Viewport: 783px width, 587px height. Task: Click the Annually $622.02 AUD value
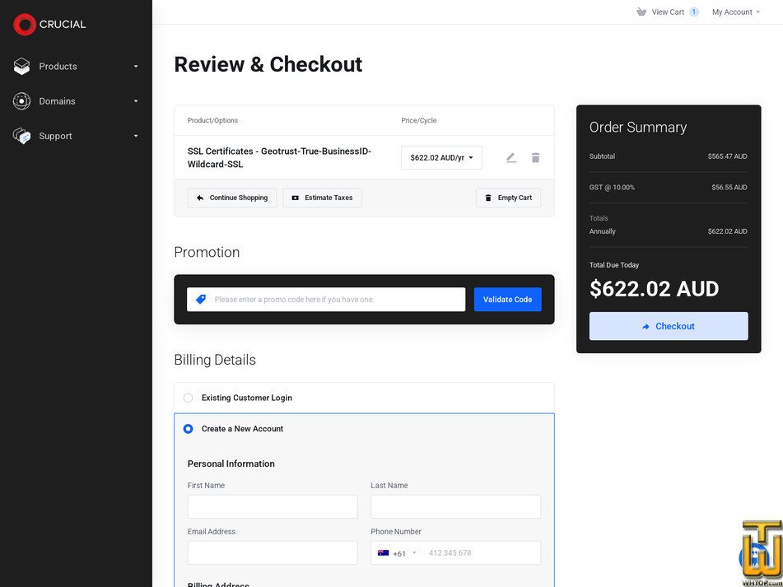click(727, 231)
